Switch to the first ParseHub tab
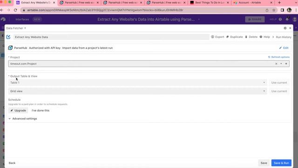Image resolution: width=298 pixels, height=168 pixels. (x=79, y=3)
